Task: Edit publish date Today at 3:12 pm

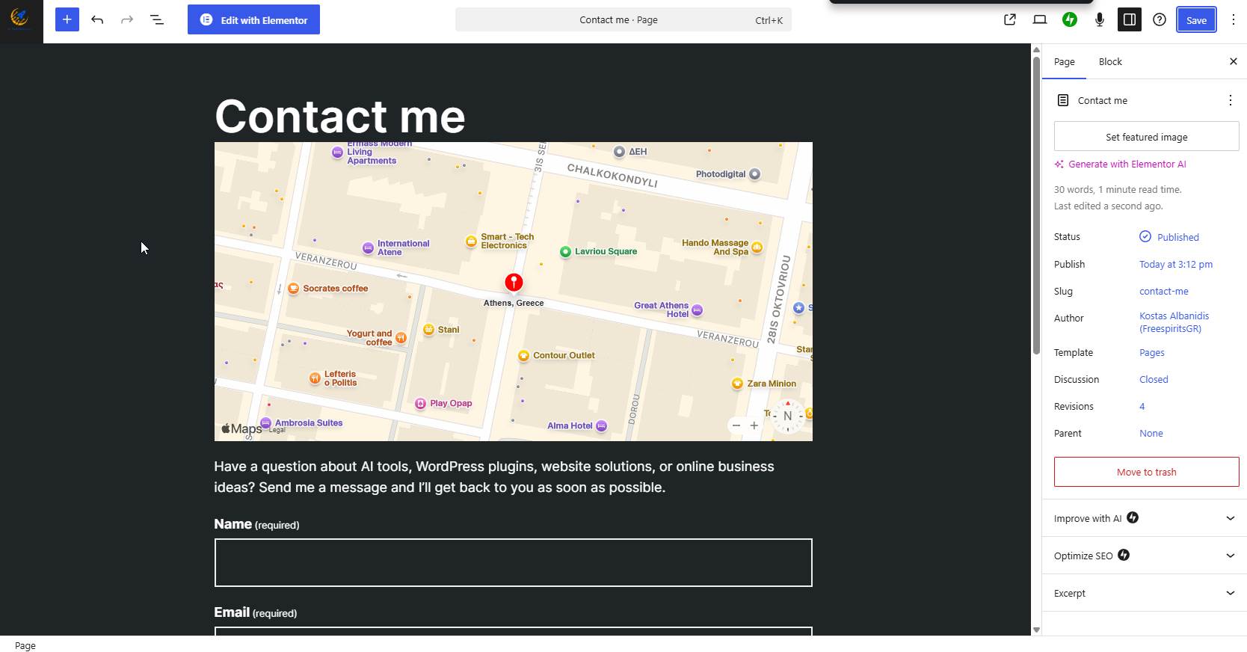Action: [1176, 264]
